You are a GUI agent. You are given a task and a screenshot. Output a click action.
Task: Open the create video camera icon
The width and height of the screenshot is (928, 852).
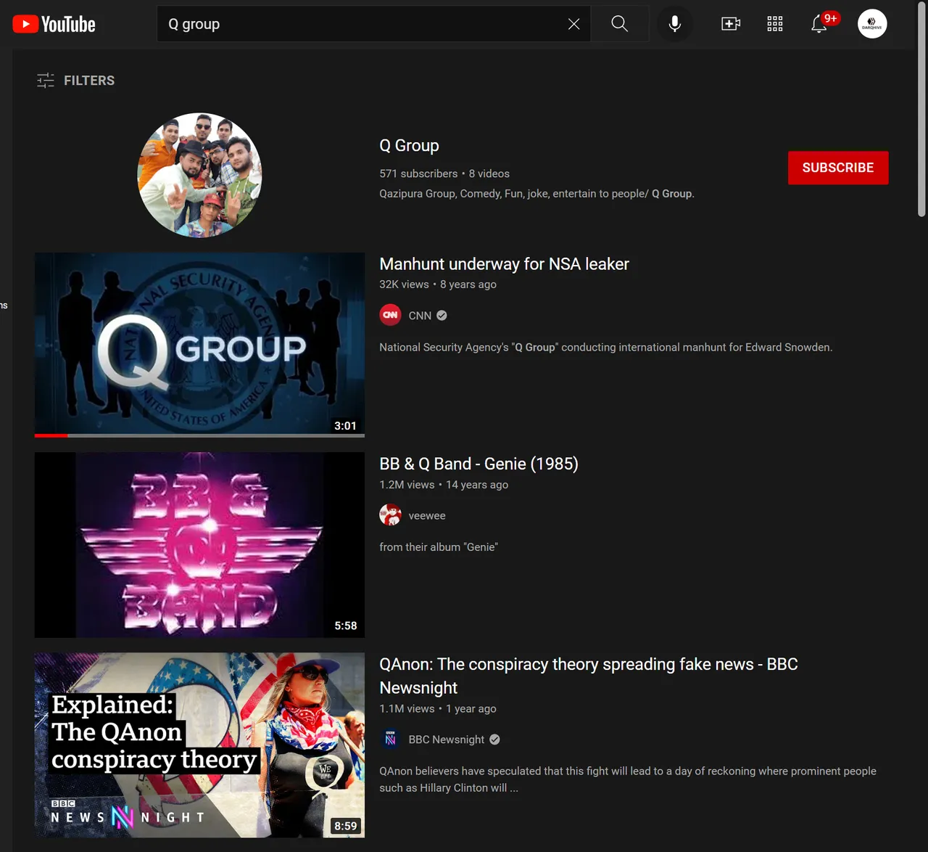pos(731,24)
